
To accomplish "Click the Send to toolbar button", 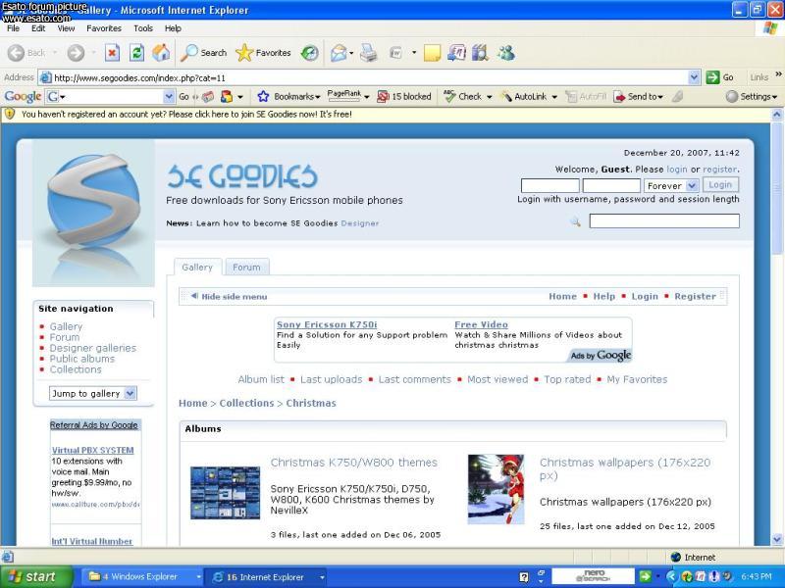I will pyautogui.click(x=639, y=96).
